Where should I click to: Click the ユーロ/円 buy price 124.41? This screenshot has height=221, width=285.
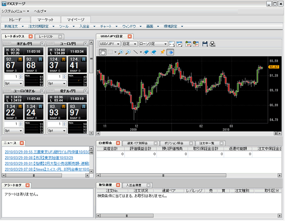[x=77, y=64]
